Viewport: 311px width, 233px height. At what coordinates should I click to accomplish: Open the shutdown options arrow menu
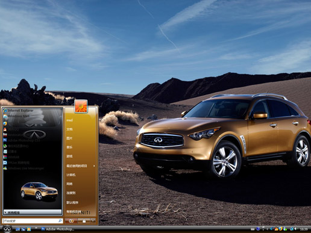(x=93, y=221)
